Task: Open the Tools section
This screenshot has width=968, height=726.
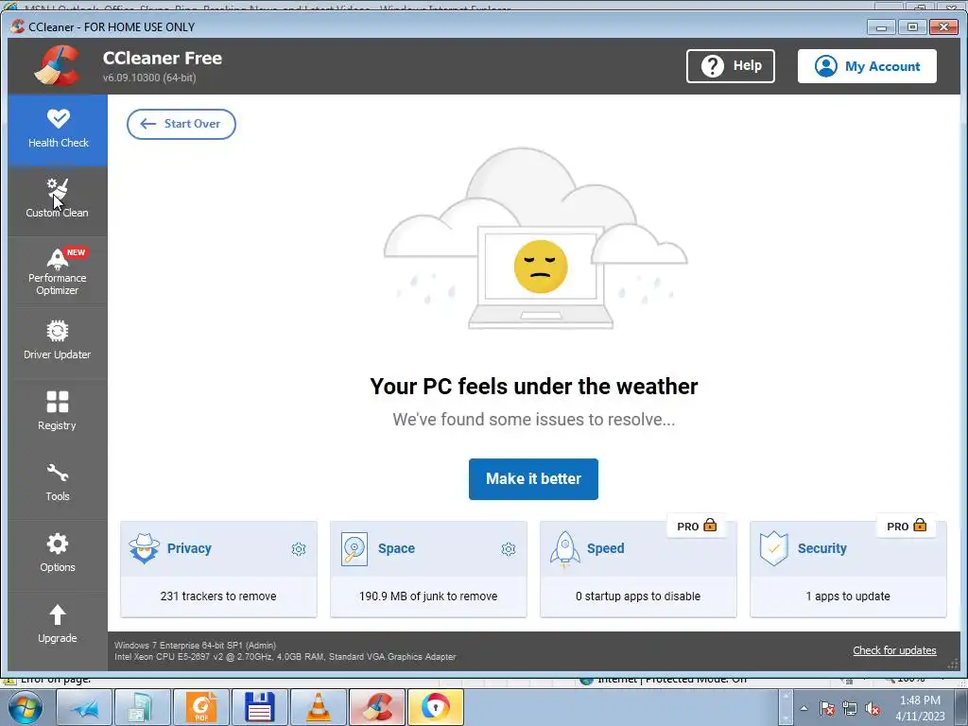Action: click(x=58, y=482)
